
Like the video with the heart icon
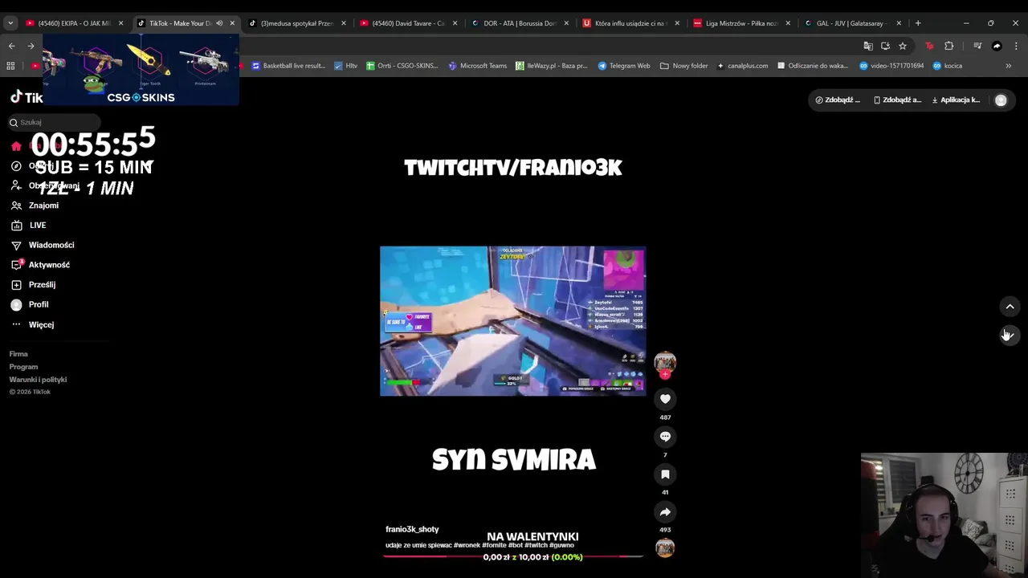coord(665,399)
